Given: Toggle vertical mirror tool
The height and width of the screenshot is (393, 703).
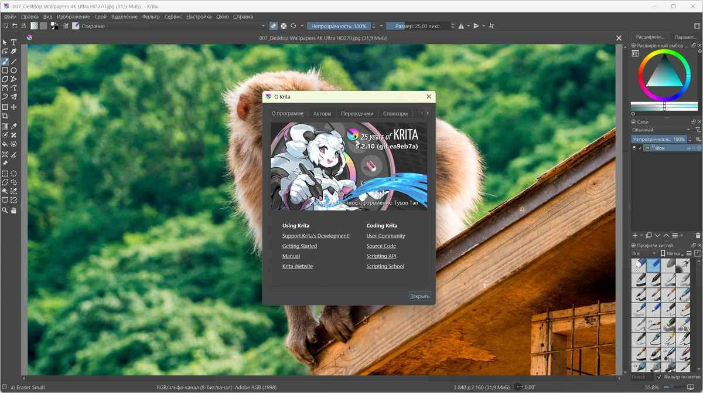Looking at the screenshot, I should (x=476, y=26).
